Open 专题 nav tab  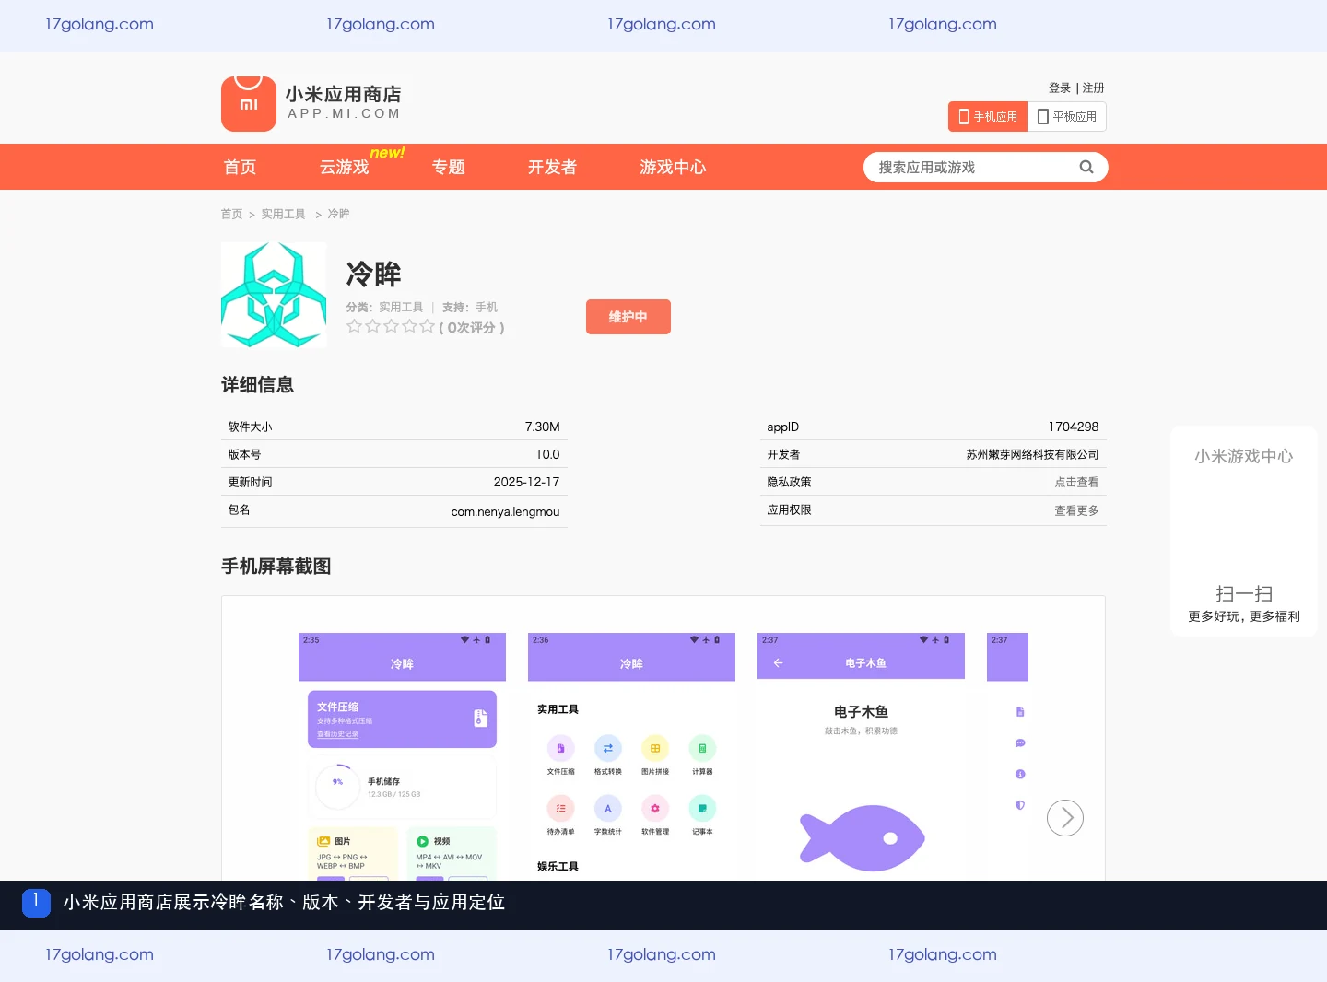(449, 167)
